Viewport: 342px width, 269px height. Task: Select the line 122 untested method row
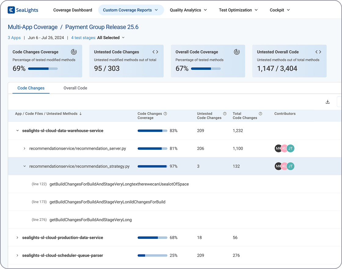[175, 184]
